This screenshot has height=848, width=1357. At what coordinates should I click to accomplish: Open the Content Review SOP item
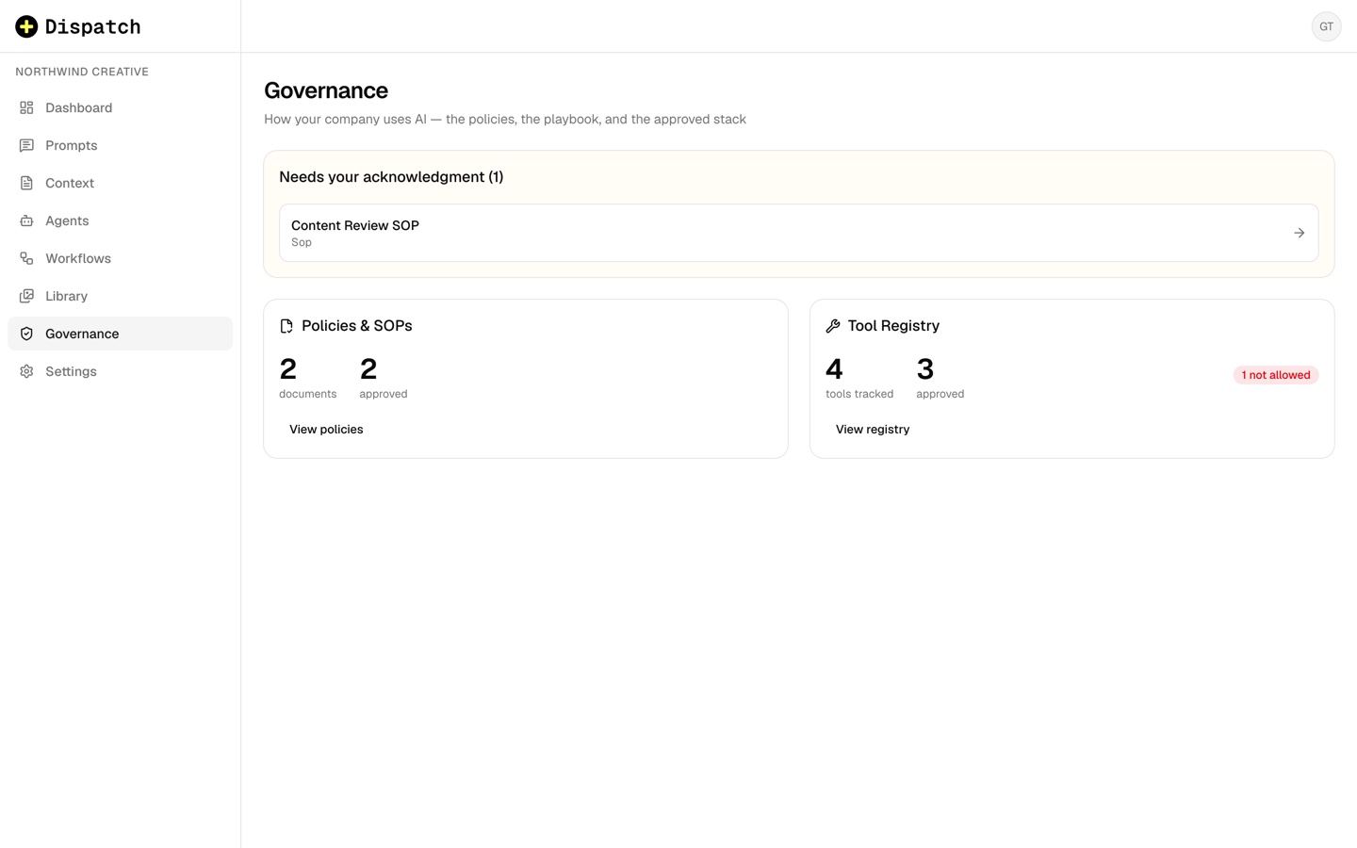[x=798, y=233]
